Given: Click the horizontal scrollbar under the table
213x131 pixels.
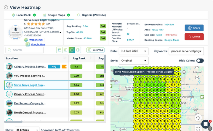Looking at the screenshot, I should tap(13, 122).
